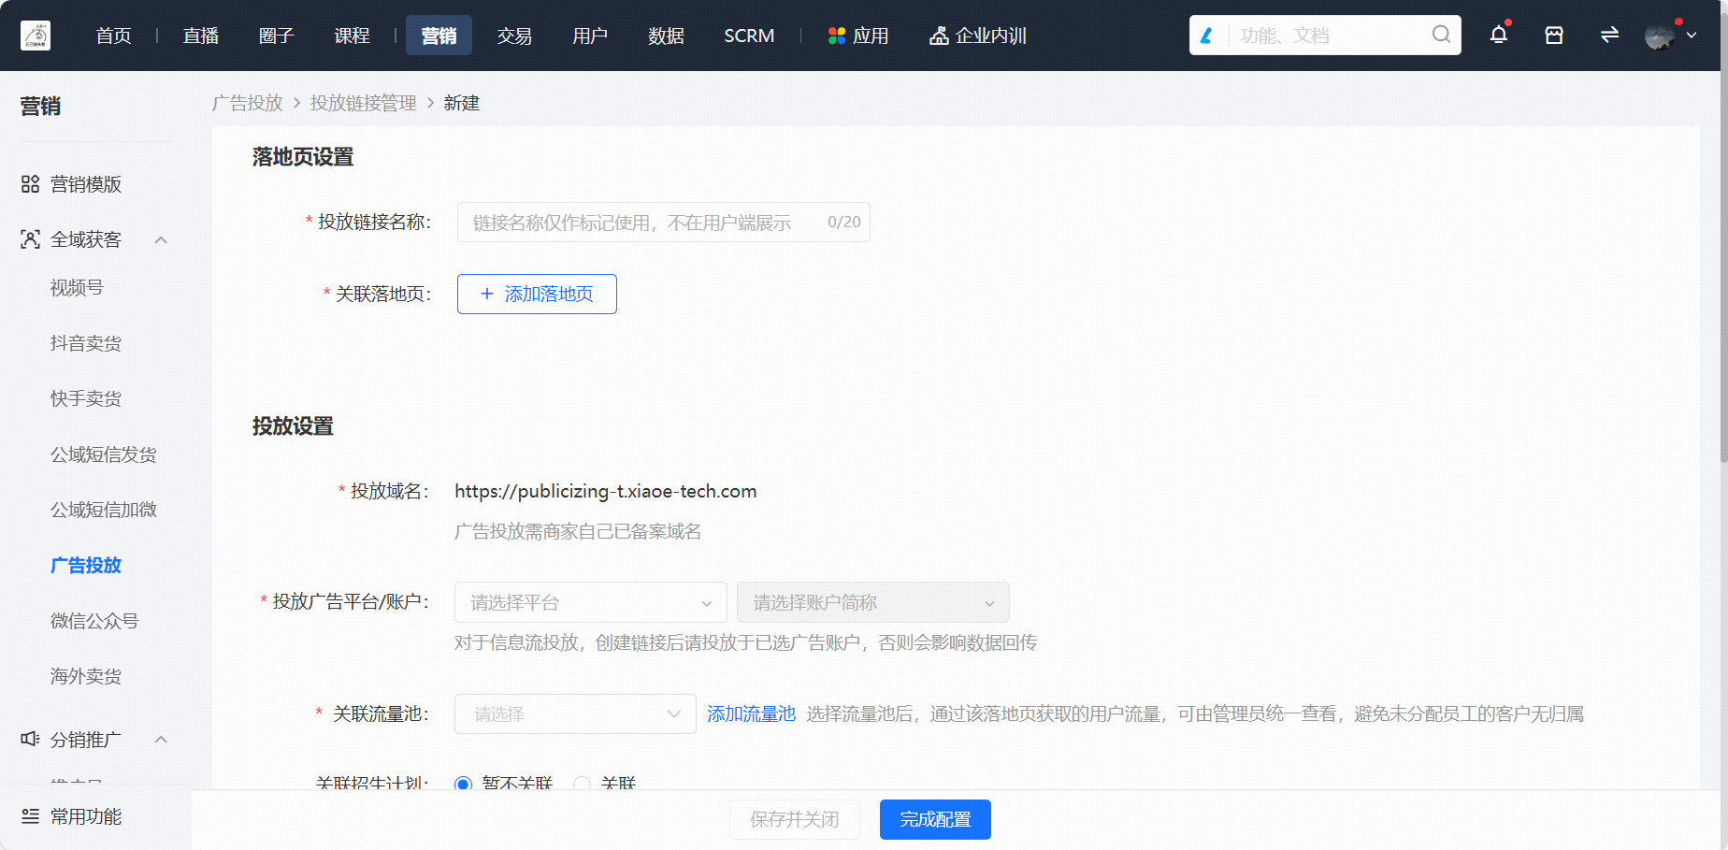Click the colorful 应用 apps icon
Screen dimensions: 1728x850
click(837, 36)
